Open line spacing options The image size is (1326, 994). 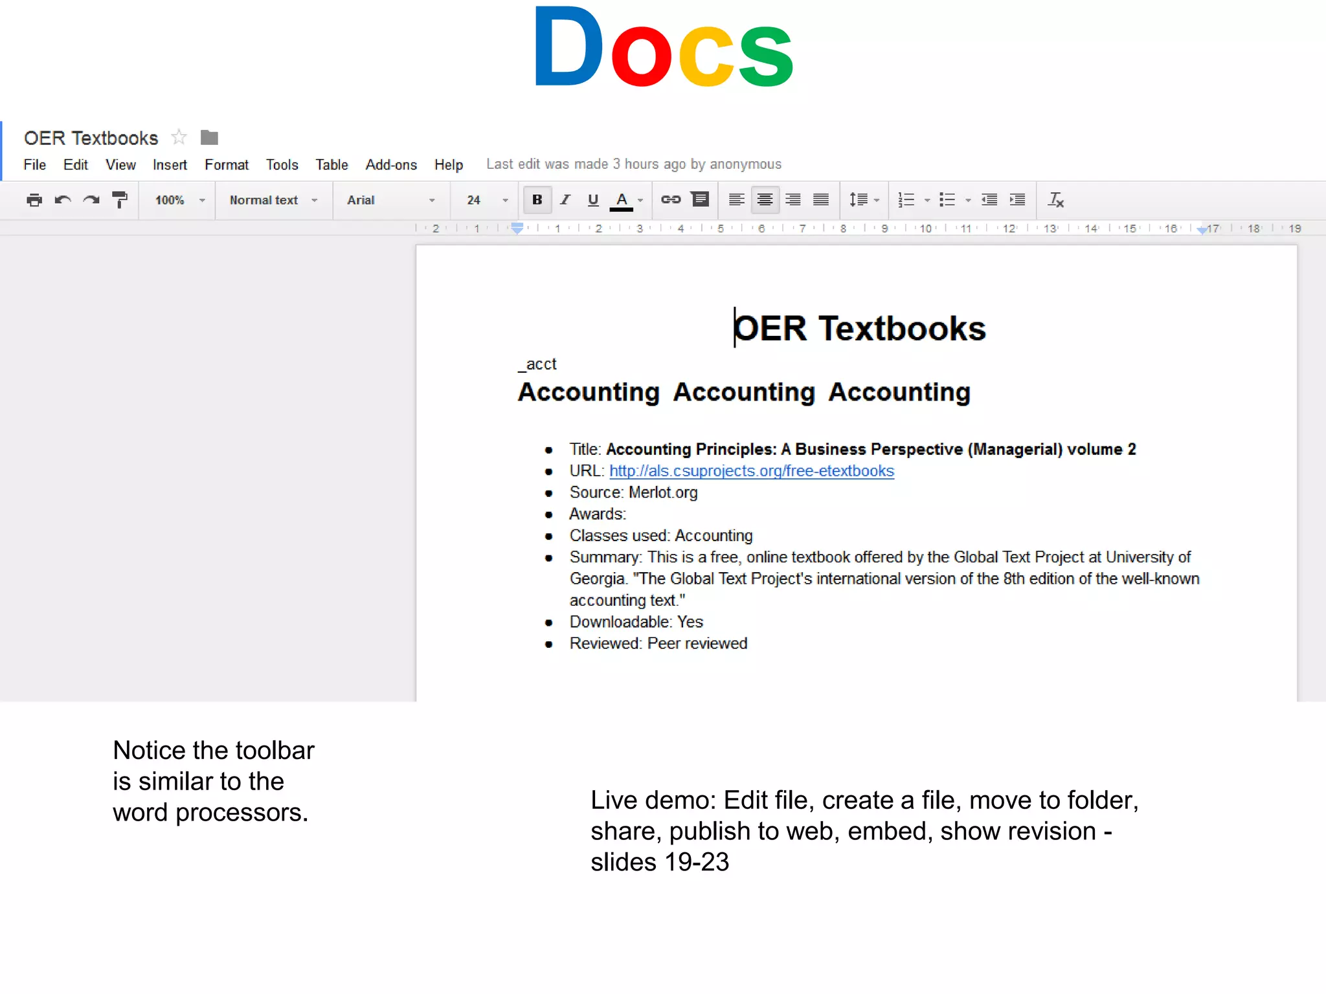(x=864, y=200)
